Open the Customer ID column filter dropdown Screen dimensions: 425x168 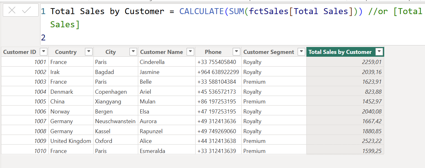click(x=44, y=52)
